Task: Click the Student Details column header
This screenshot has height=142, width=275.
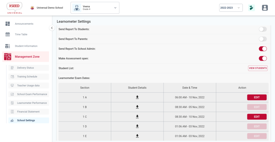Action: pos(137,88)
